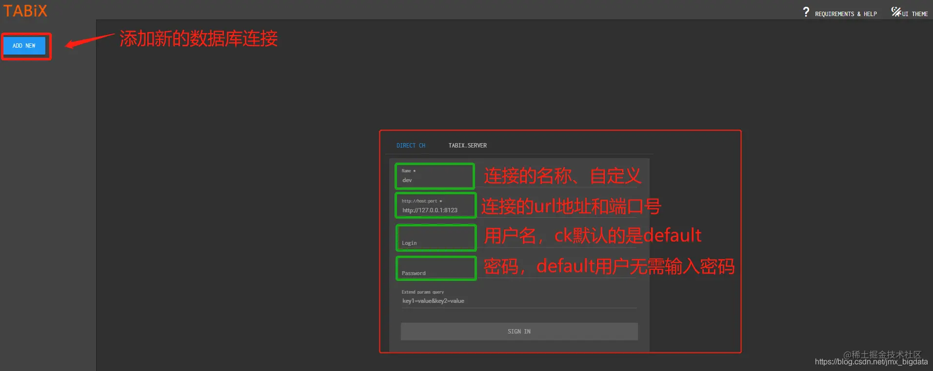
Task: Click the TABiX logo
Action: coord(25,11)
